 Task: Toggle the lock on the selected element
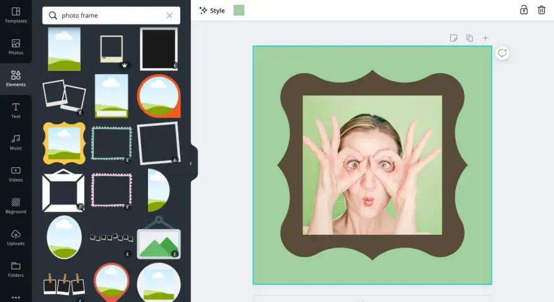pyautogui.click(x=524, y=10)
